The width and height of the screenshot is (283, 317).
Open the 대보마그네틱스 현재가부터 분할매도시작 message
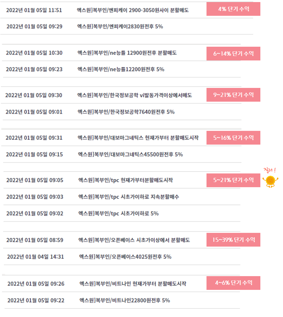coord(138,138)
